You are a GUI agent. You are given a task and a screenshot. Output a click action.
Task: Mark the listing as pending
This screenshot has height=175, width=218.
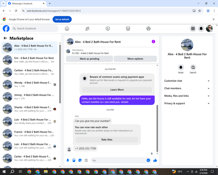tap(89, 59)
